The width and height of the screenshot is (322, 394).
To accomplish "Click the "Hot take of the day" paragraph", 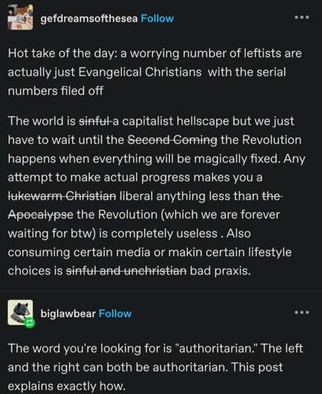I will [x=154, y=72].
